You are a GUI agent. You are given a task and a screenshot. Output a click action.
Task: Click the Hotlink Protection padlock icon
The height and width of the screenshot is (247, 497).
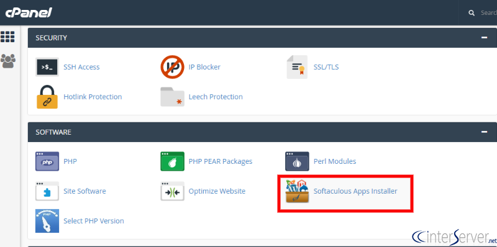(x=47, y=97)
